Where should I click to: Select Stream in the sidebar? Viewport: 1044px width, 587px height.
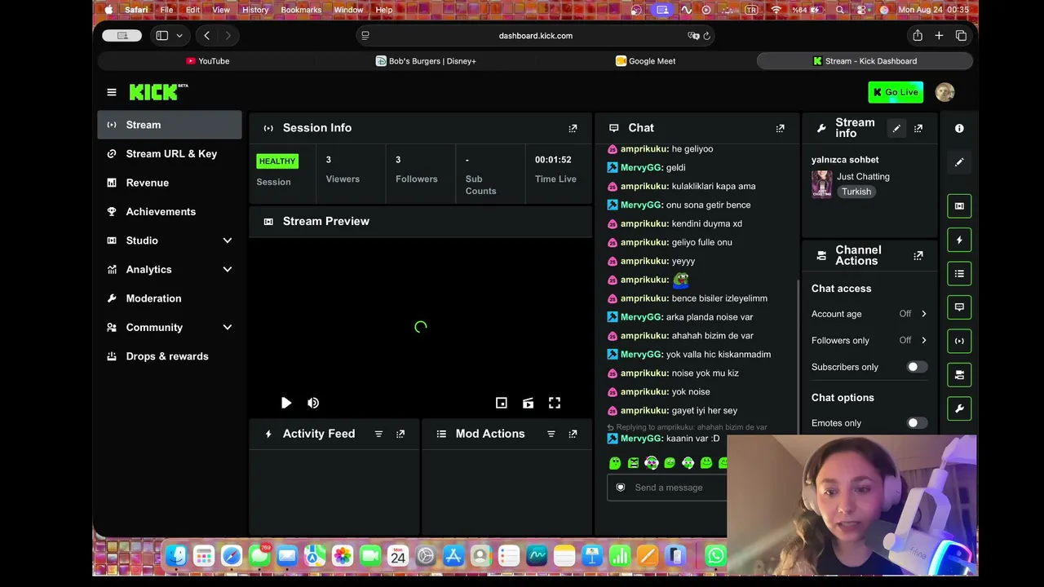(x=170, y=125)
